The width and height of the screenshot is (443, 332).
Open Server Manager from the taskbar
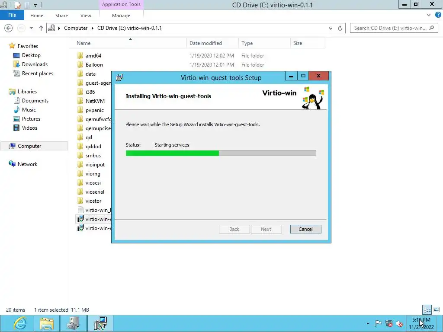(x=73, y=323)
